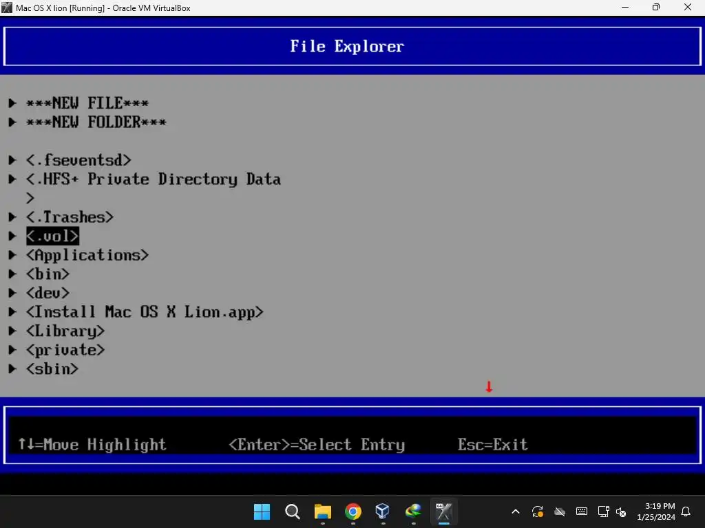The image size is (705, 528).
Task: Click the <Enter>=Select Entry hint
Action: [317, 445]
